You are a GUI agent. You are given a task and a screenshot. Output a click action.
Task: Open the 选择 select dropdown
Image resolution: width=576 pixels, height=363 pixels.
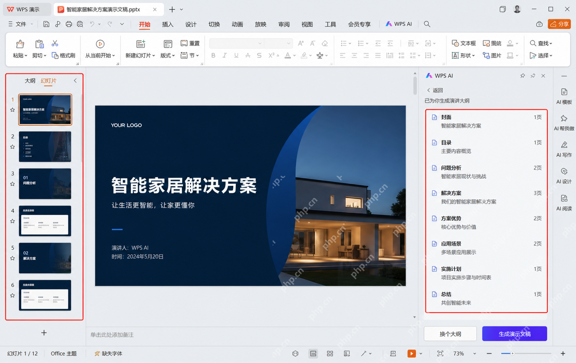(x=541, y=55)
